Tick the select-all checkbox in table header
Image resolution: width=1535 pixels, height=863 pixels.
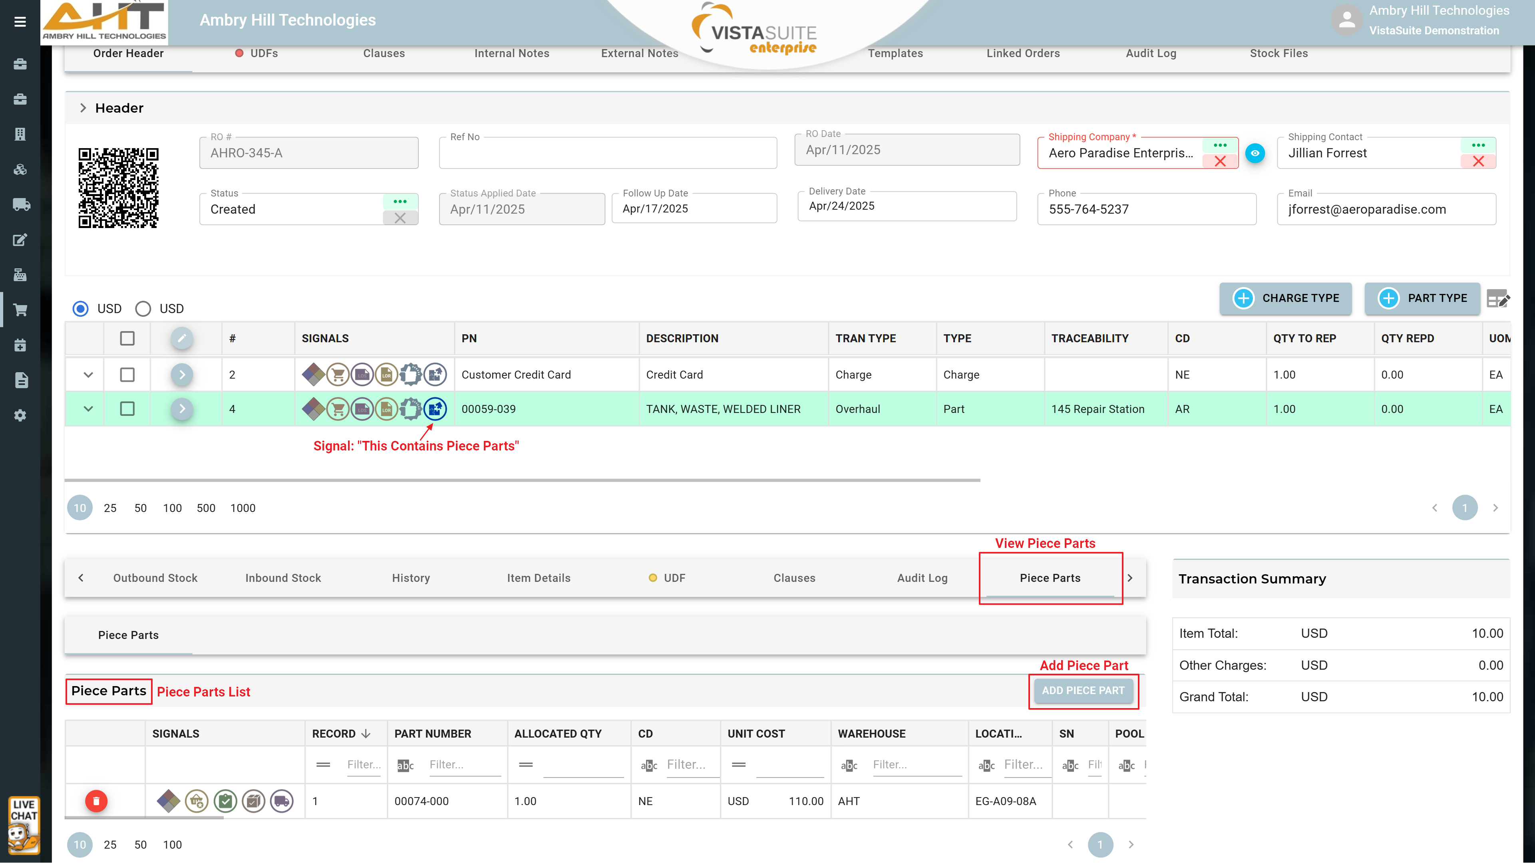pyautogui.click(x=127, y=338)
